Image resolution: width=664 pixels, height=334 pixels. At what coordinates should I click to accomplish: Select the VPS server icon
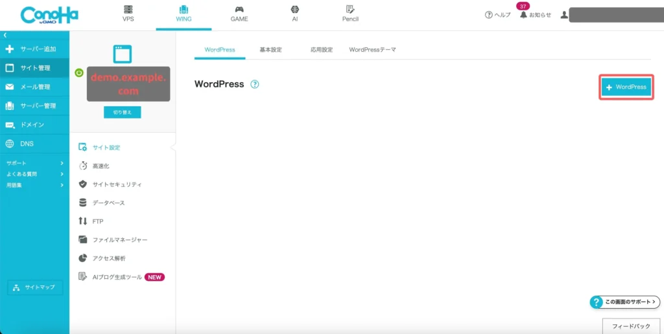click(x=128, y=9)
